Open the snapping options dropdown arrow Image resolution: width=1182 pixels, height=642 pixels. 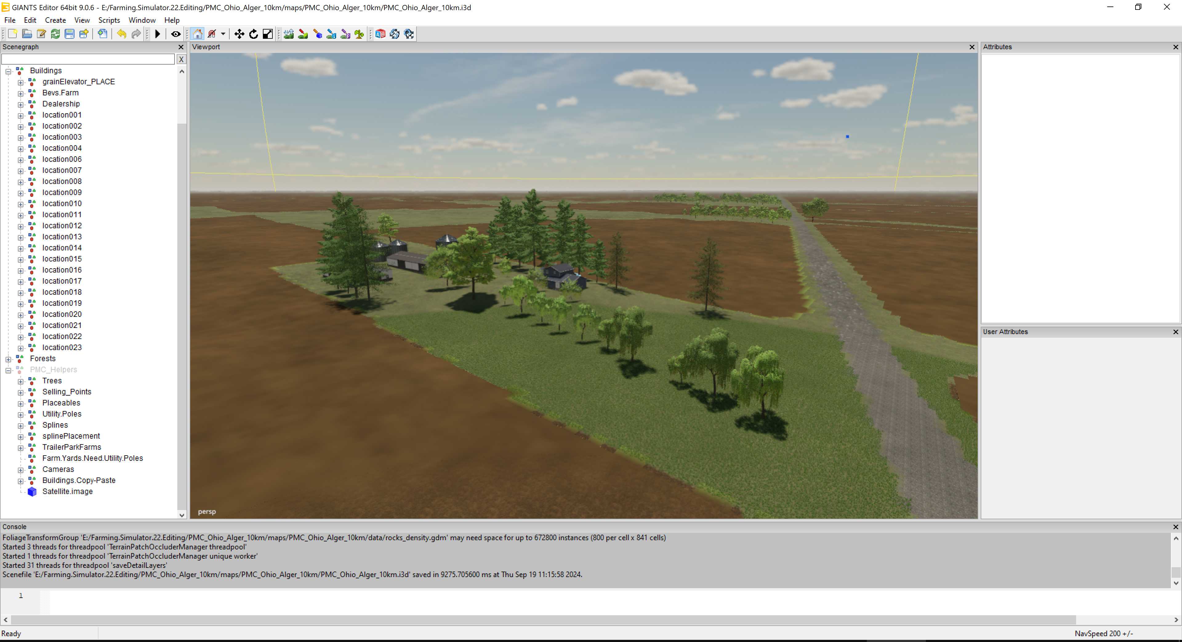pyautogui.click(x=223, y=34)
